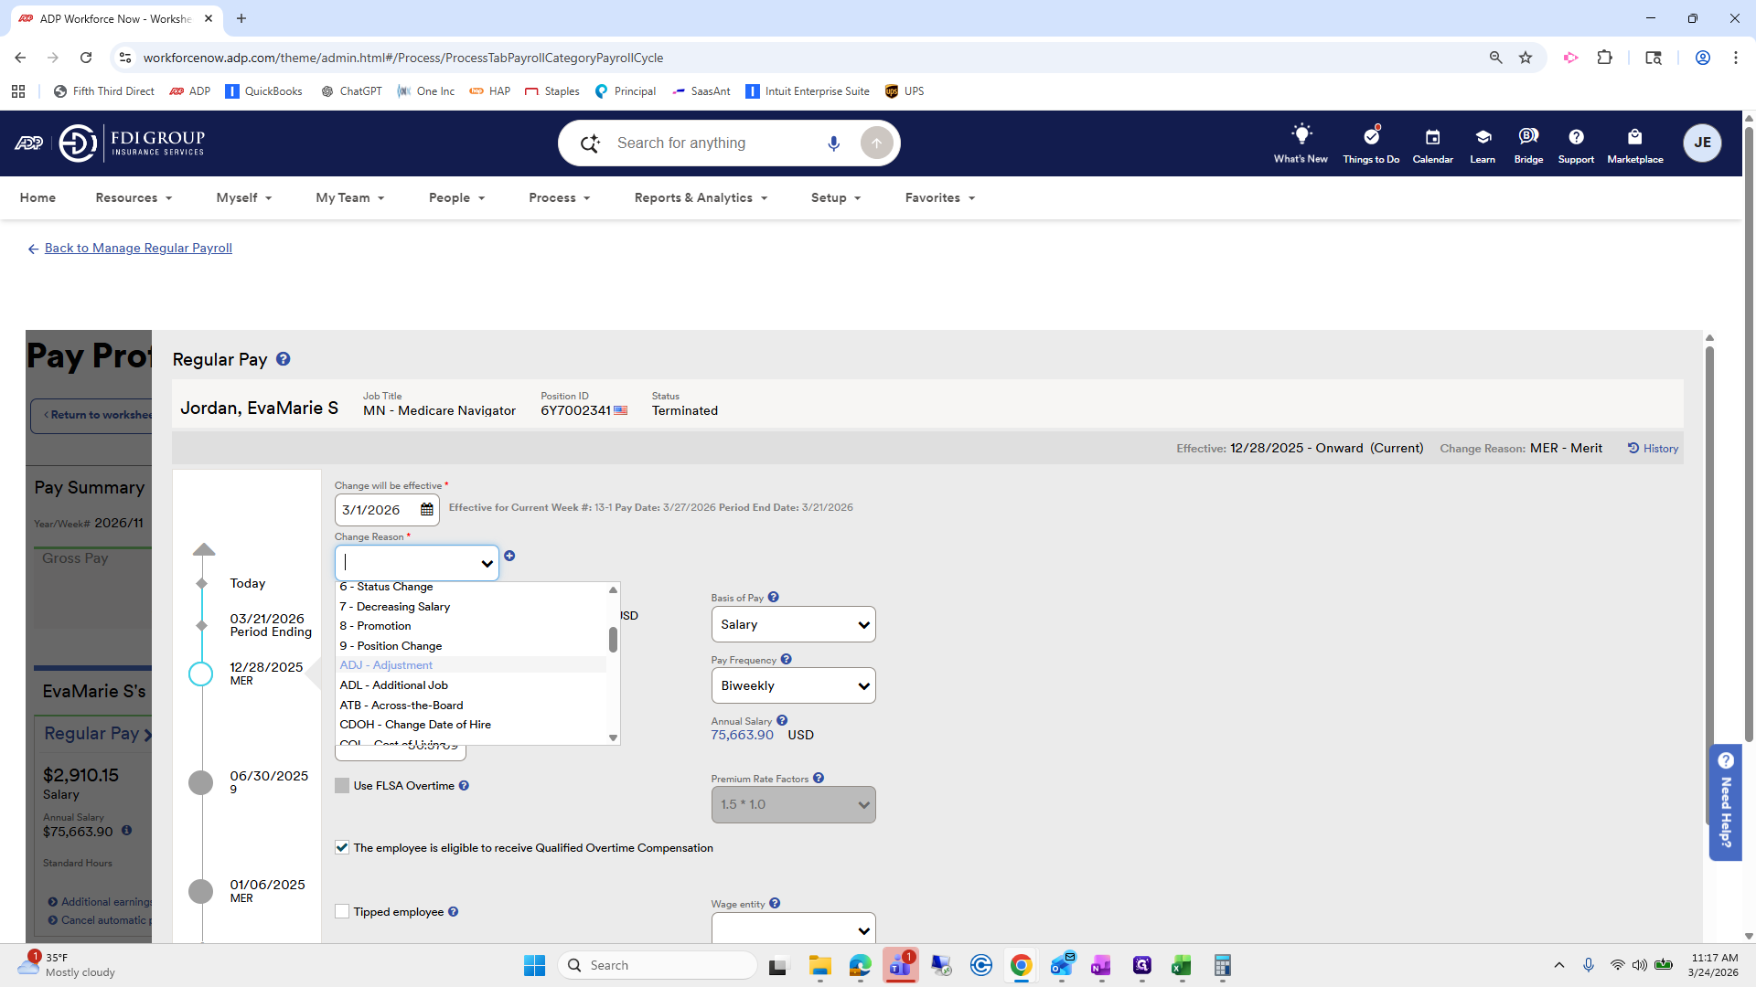The image size is (1756, 987).
Task: Select ADJ - Adjustment change reason
Action: 387,665
